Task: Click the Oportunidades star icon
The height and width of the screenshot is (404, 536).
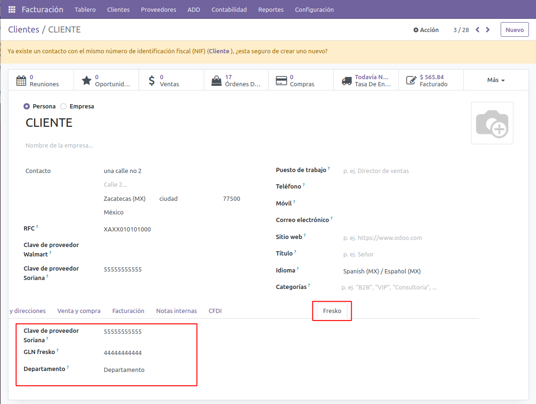Action: point(86,81)
